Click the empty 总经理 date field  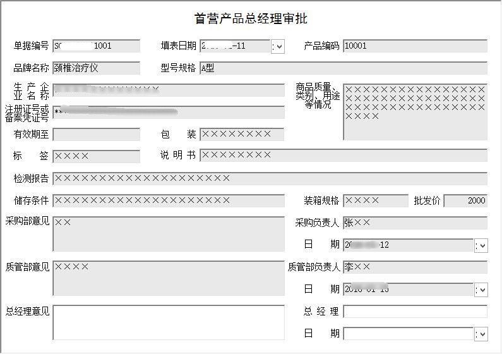click(x=409, y=334)
